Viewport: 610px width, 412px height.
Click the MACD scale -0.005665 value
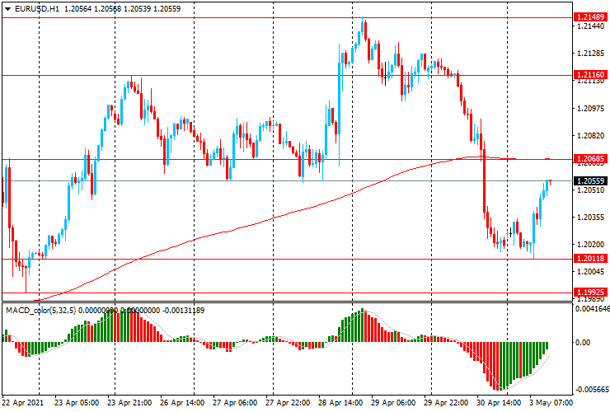coord(592,390)
